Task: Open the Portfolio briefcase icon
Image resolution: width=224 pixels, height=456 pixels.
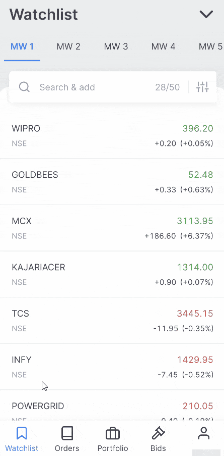Action: point(112,434)
